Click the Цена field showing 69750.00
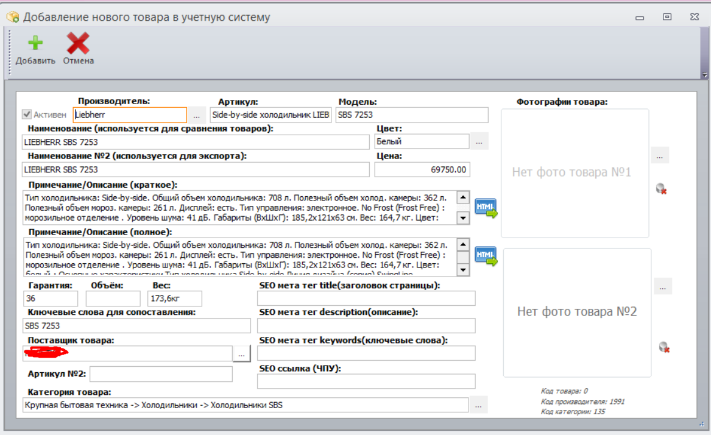 pos(422,169)
